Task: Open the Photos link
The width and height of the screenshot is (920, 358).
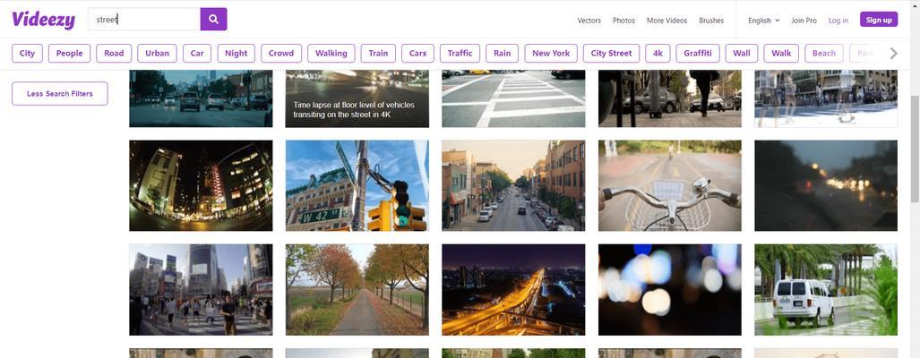Action: (623, 20)
